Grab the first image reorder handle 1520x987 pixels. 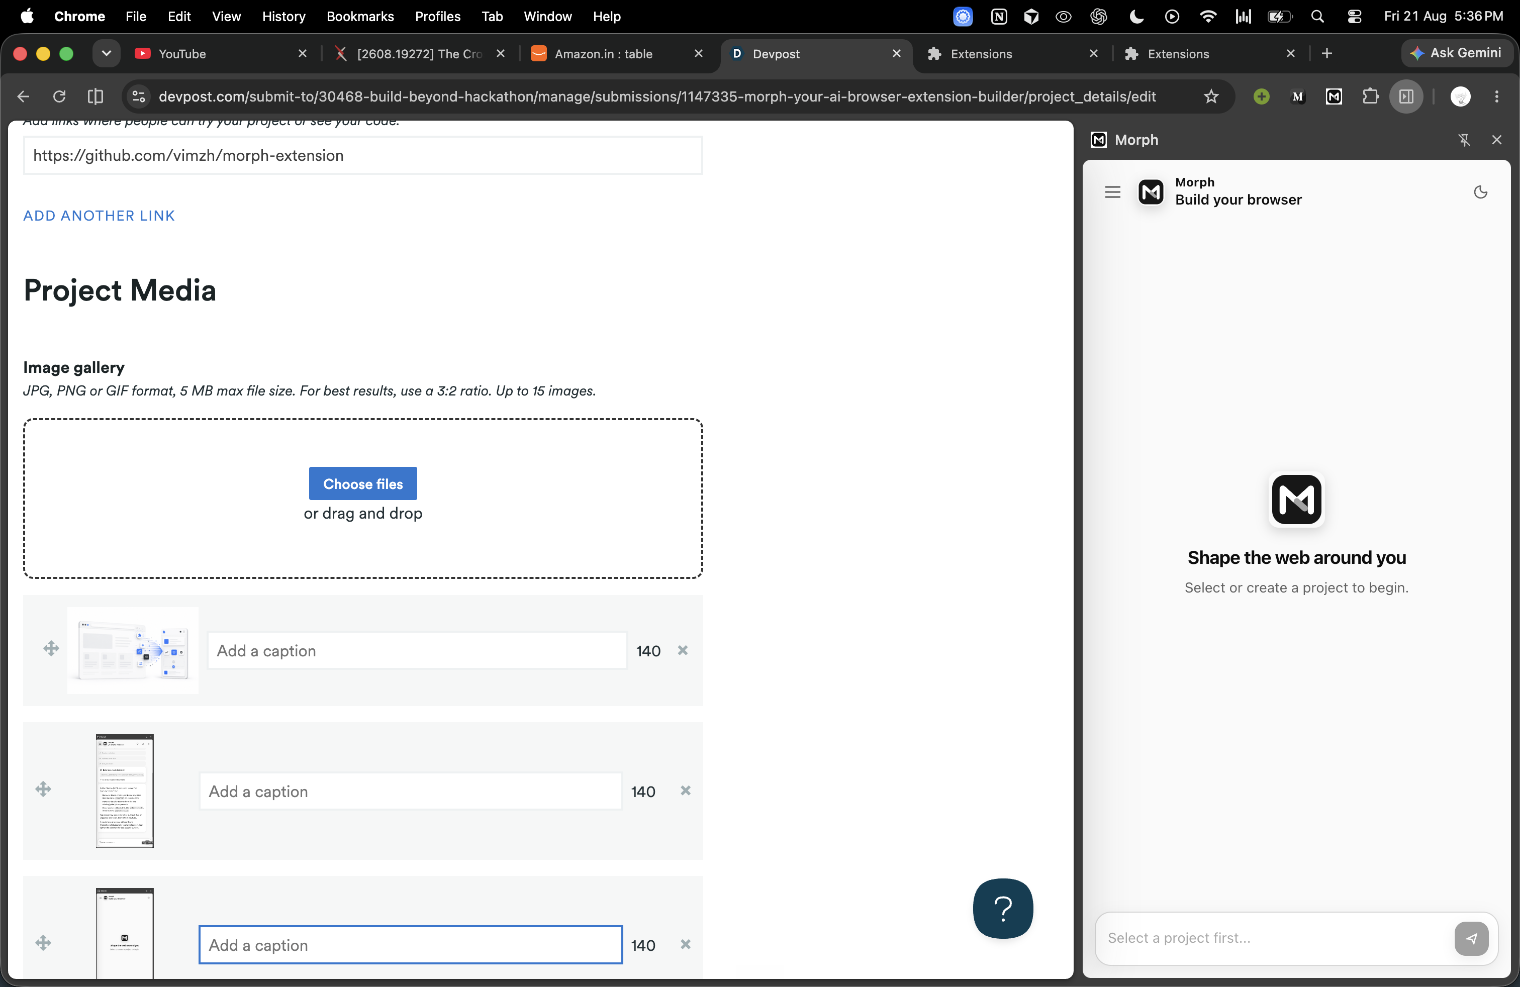click(51, 649)
